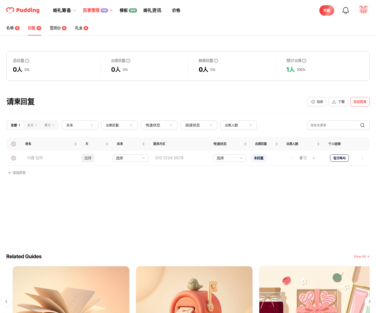The width and height of the screenshot is (376, 313).
Task: Show info about 预计出席
Action: (304, 61)
